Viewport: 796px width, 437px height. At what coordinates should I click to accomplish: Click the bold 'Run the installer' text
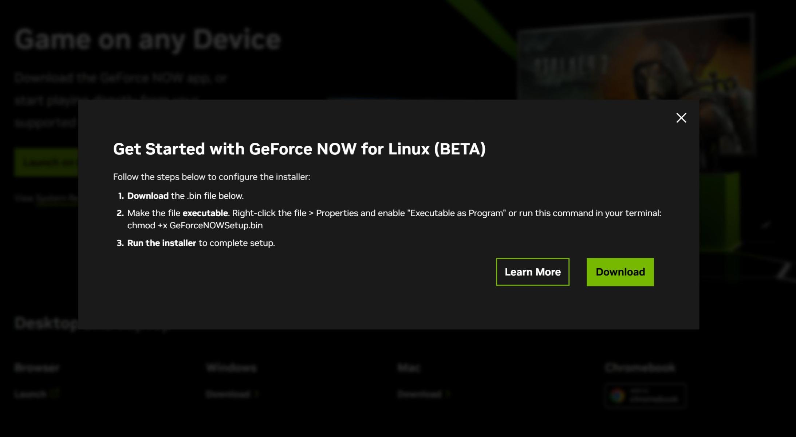point(161,243)
